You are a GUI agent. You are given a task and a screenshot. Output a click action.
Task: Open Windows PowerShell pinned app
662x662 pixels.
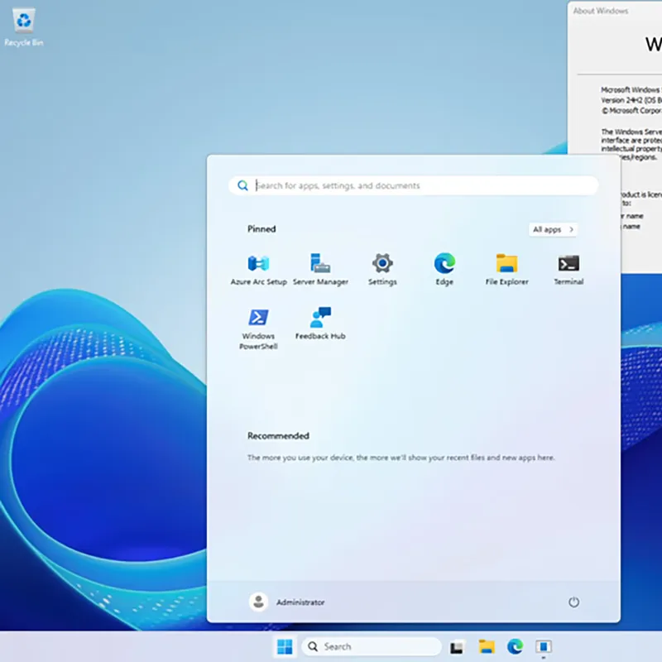258,329
